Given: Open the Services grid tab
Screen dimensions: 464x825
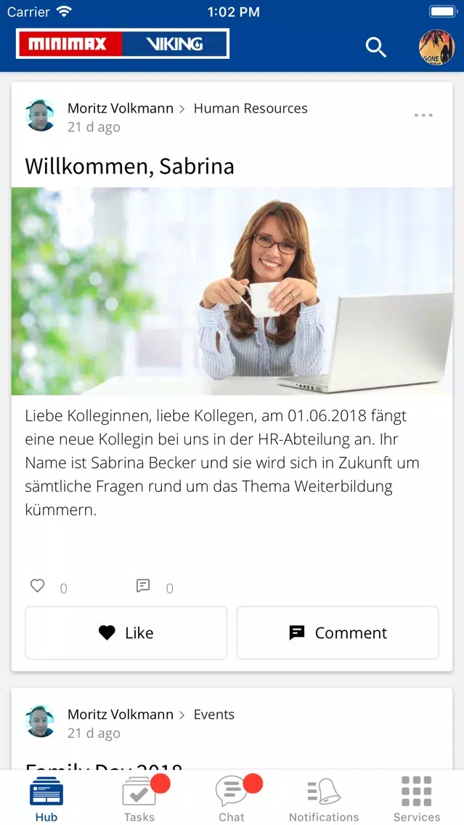Looking at the screenshot, I should point(417,799).
